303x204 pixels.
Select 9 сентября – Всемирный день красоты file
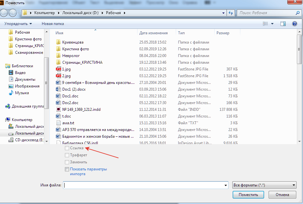click(95, 82)
